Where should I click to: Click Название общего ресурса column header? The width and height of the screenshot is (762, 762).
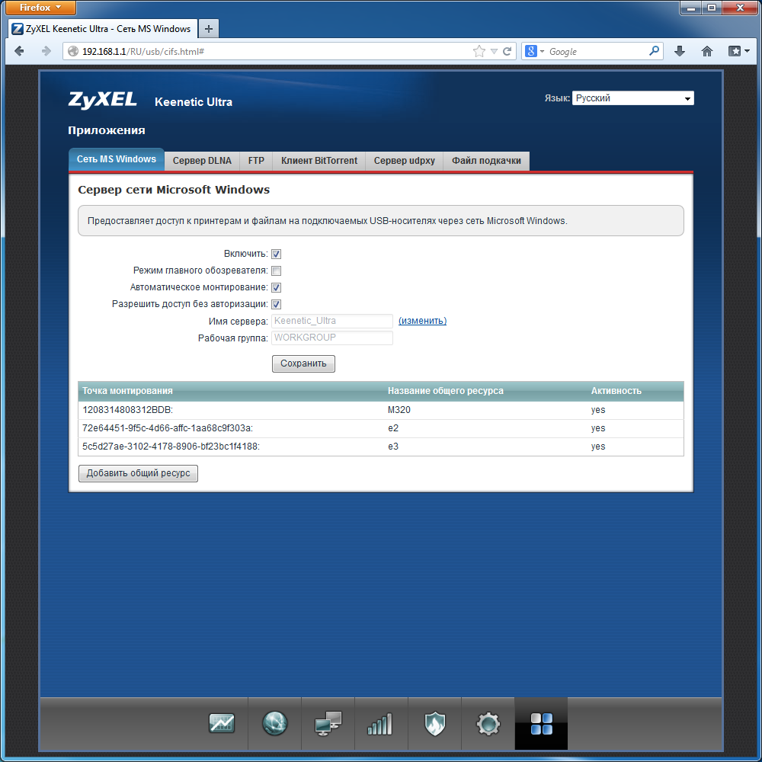click(445, 391)
